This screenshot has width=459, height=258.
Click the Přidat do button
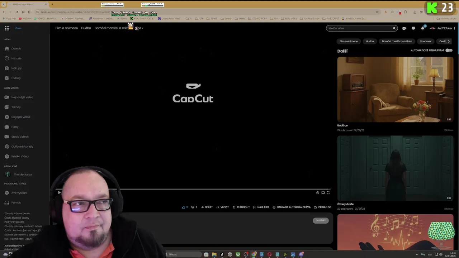[x=323, y=207]
